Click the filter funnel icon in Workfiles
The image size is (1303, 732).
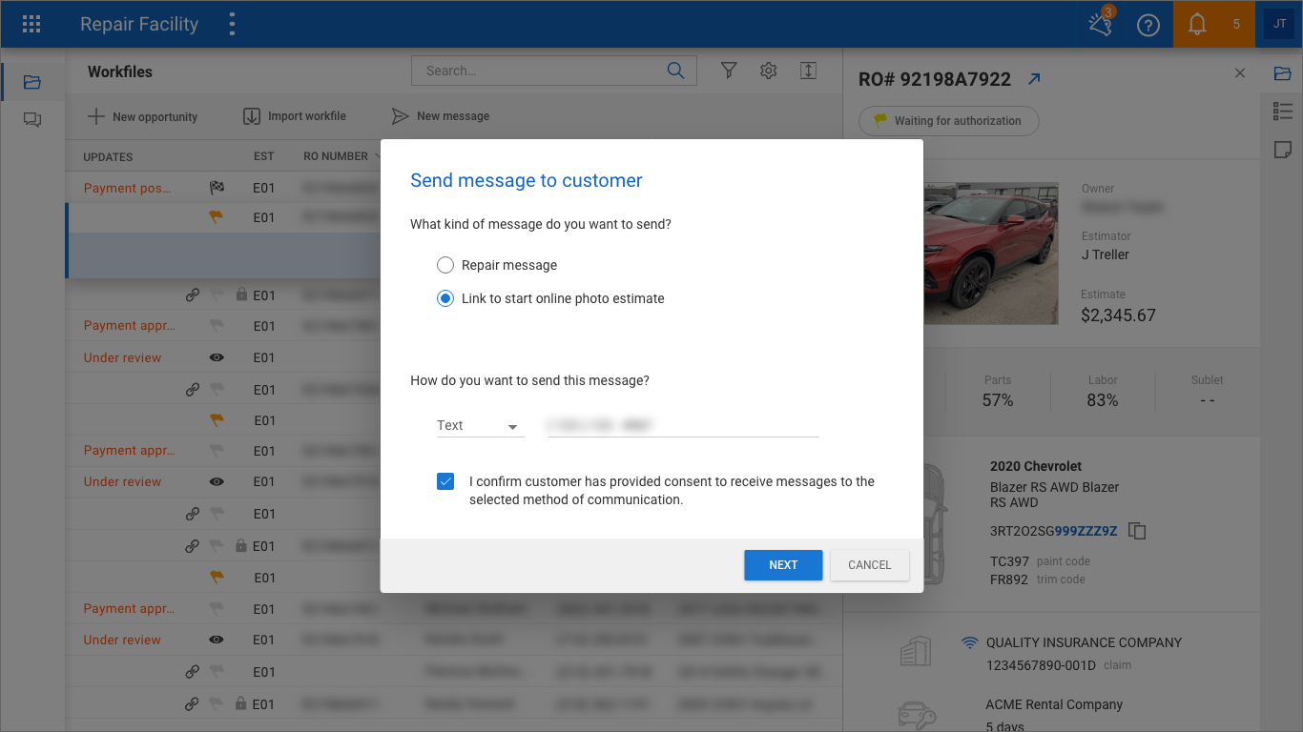pyautogui.click(x=729, y=71)
